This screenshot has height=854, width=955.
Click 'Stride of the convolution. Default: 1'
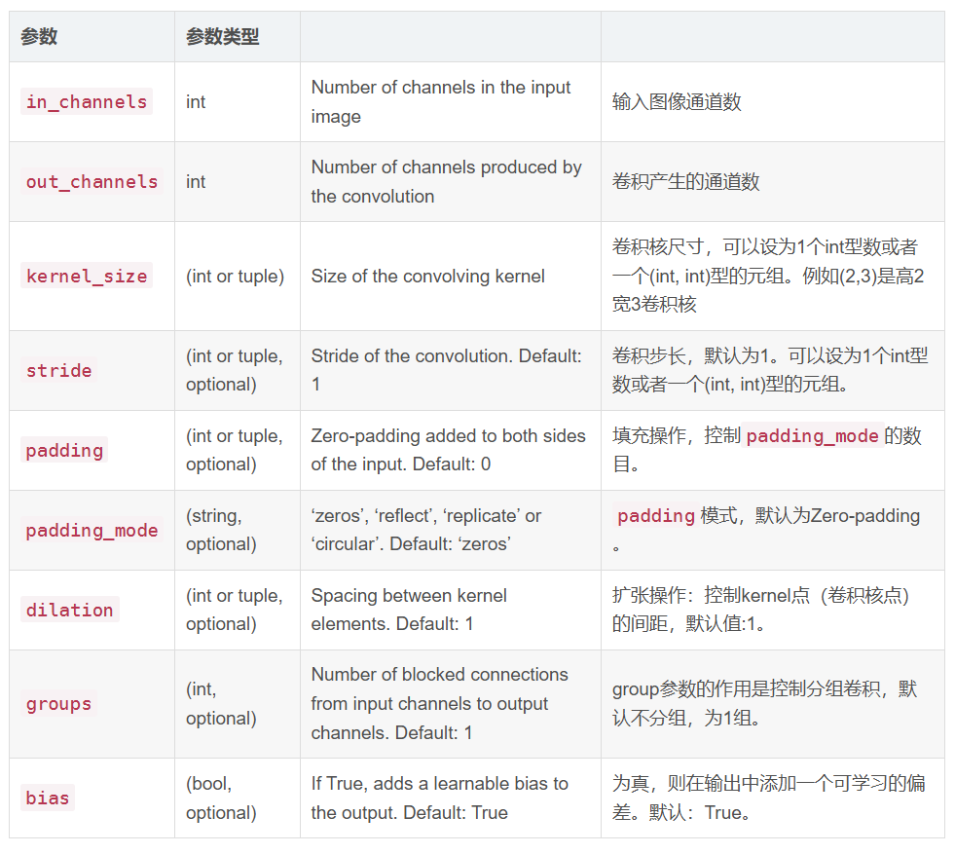pyautogui.click(x=447, y=370)
